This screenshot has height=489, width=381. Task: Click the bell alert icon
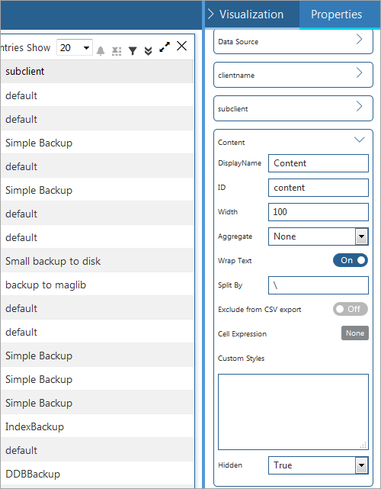click(x=101, y=50)
